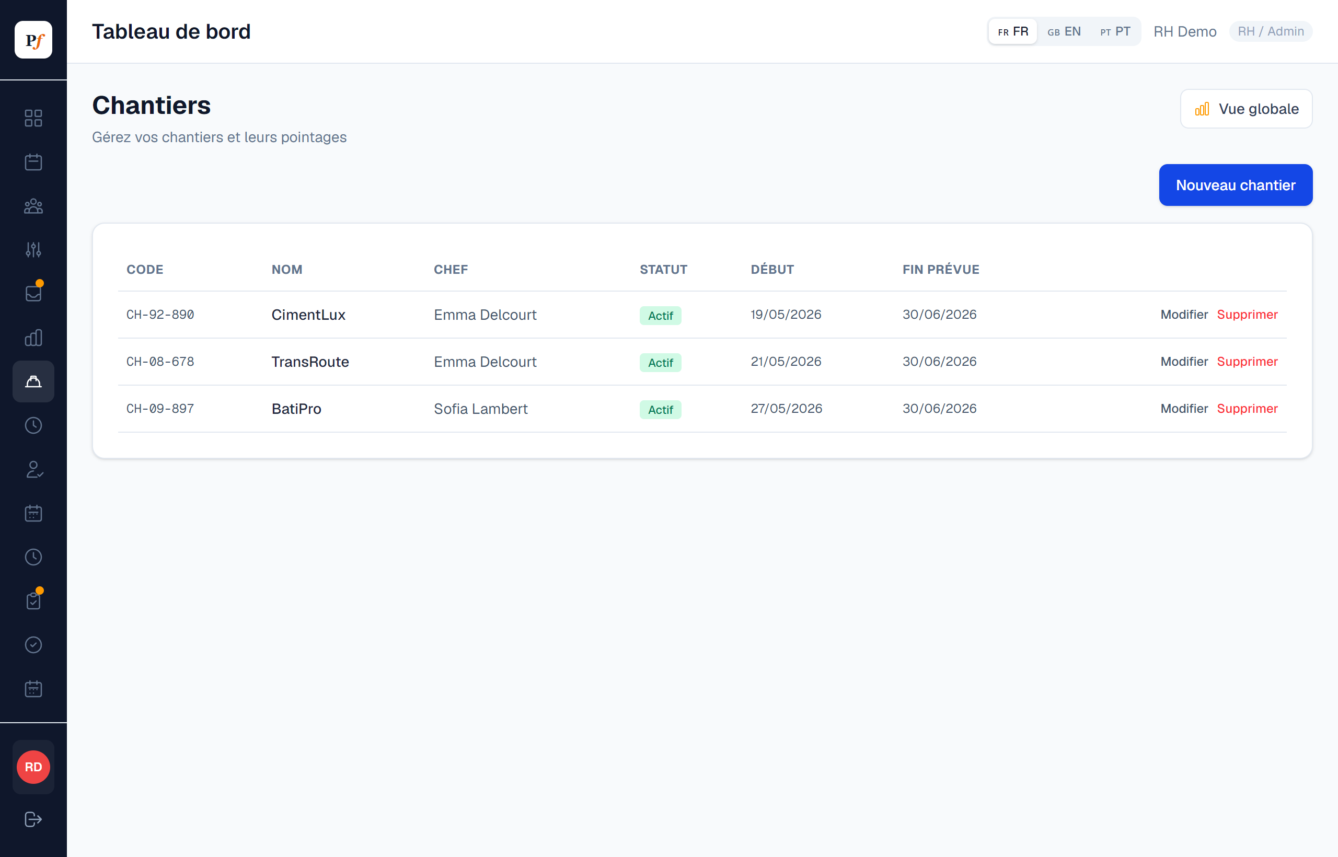The height and width of the screenshot is (857, 1338).
Task: Click the Actif badge for CimentLux
Action: pos(660,316)
